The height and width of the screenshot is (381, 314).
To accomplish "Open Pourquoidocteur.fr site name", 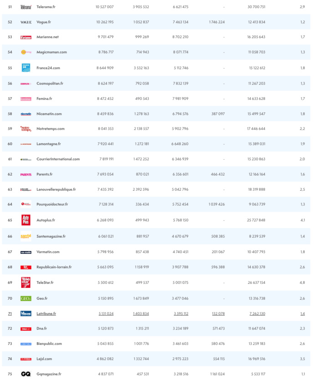I will pyautogui.click(x=52, y=204).
